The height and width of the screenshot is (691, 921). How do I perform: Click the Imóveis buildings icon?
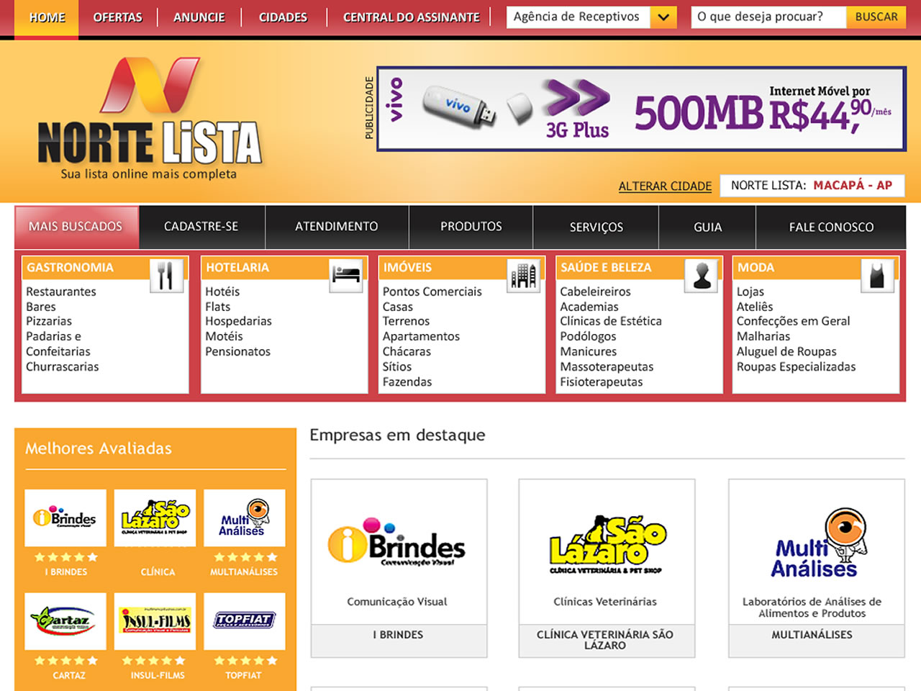coord(524,275)
